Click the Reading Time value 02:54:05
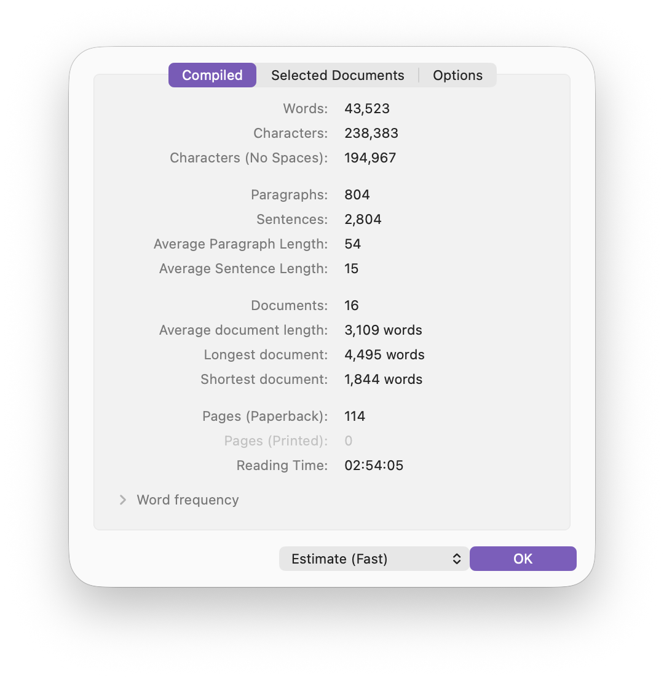 tap(374, 466)
